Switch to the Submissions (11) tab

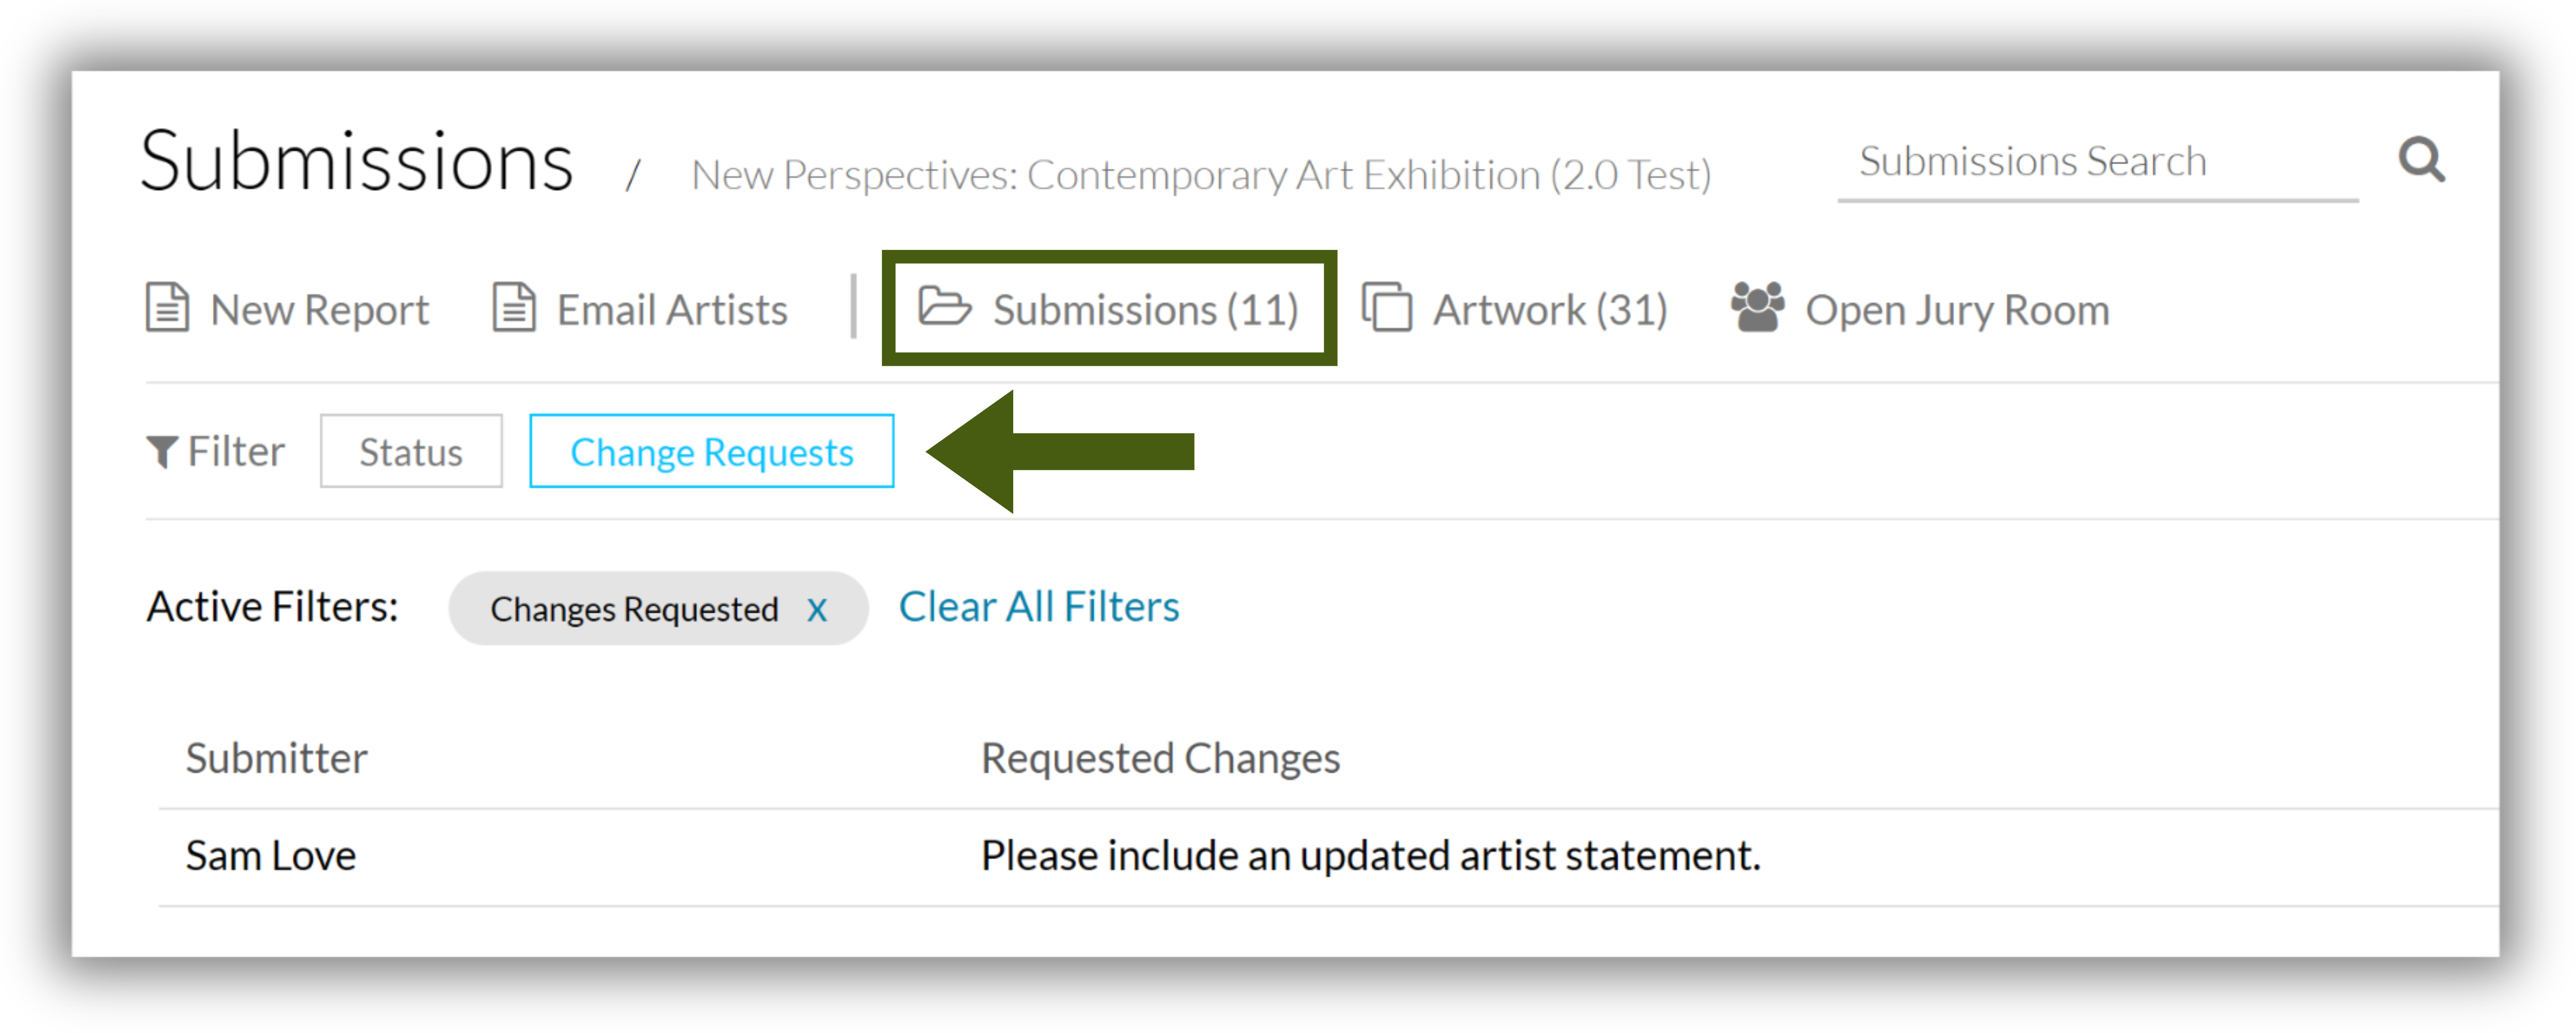(1109, 308)
